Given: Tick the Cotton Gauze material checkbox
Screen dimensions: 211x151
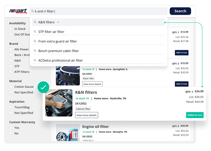Looking at the screenshot, I should [11, 87].
